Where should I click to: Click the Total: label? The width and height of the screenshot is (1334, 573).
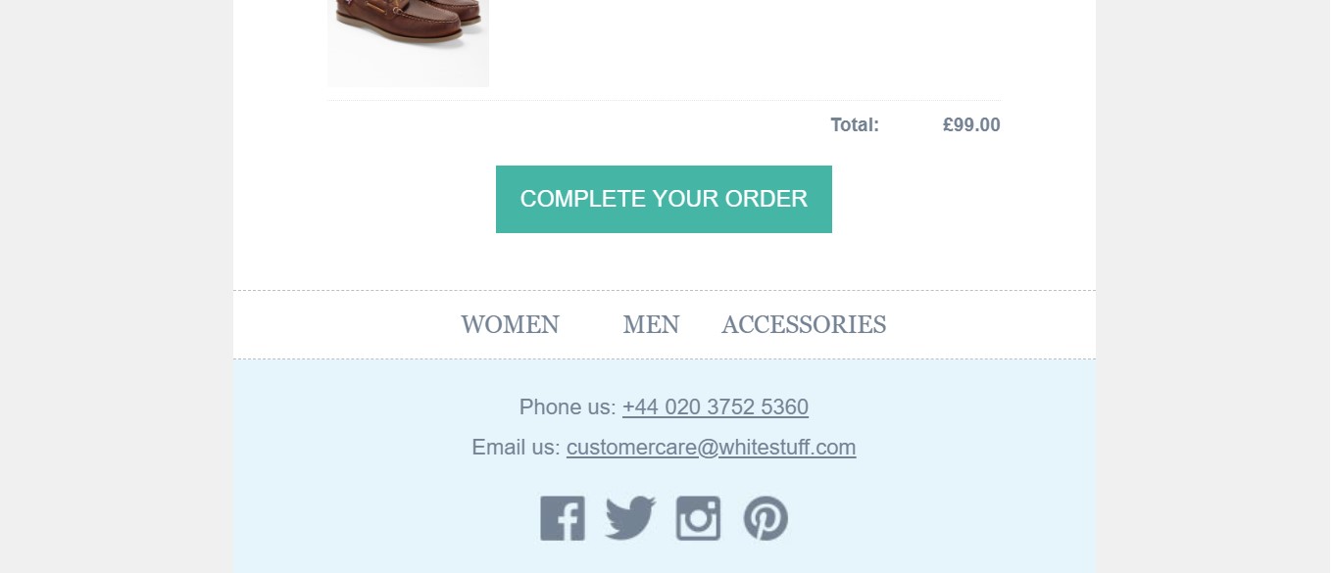pos(855,125)
